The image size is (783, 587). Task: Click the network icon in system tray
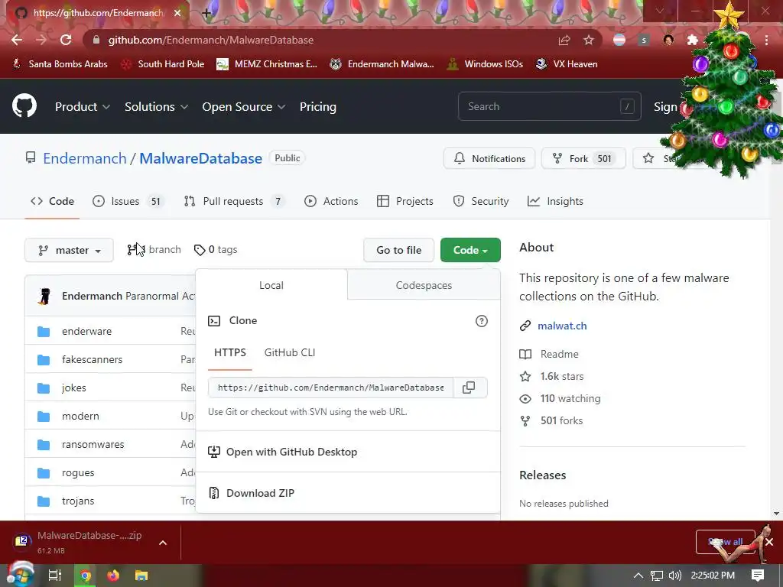click(x=657, y=576)
